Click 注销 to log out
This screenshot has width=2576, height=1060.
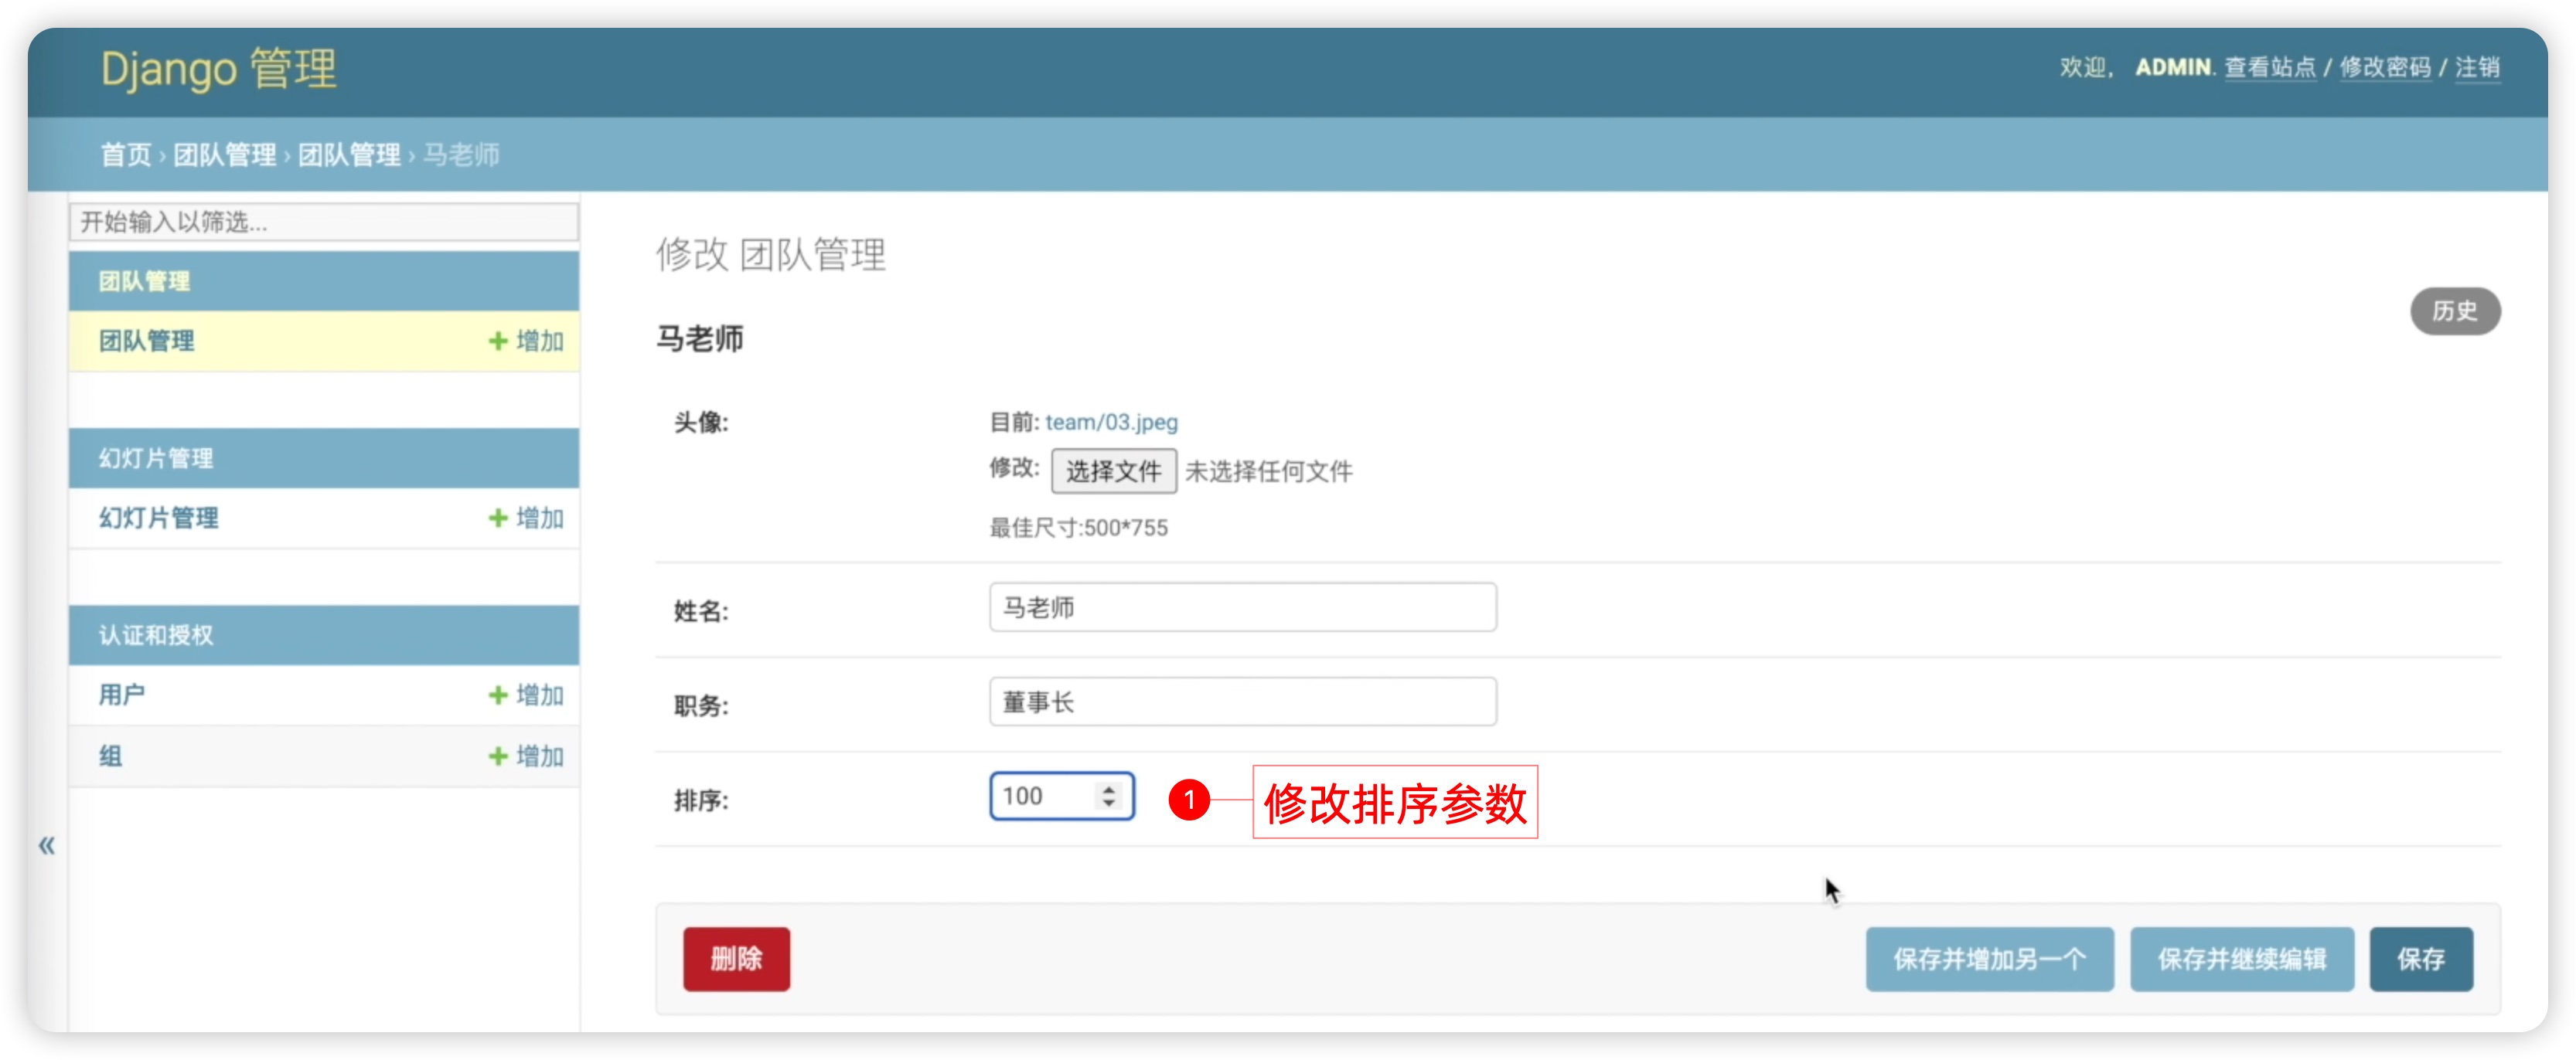2477,67
